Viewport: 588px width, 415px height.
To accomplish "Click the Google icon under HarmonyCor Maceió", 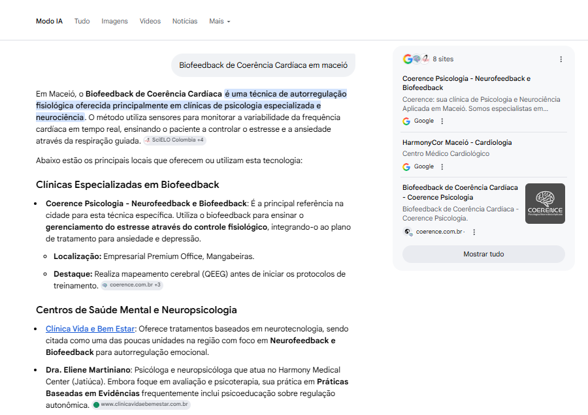I will click(x=406, y=166).
